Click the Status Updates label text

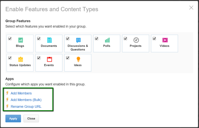point(20,65)
